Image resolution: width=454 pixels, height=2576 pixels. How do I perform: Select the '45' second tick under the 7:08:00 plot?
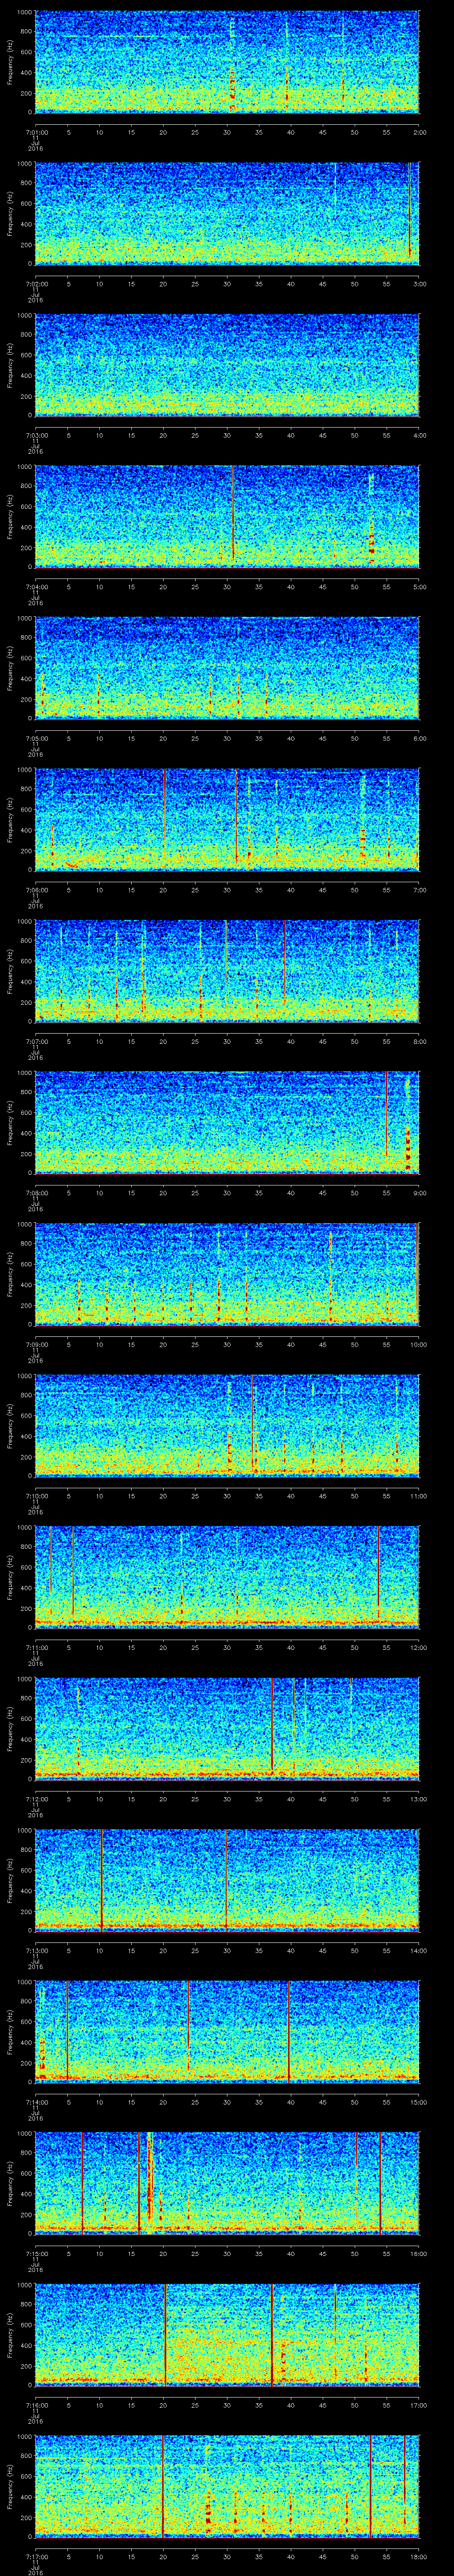click(x=323, y=1192)
